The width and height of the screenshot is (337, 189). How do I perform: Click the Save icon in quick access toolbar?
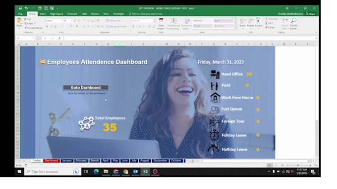[x=20, y=8]
